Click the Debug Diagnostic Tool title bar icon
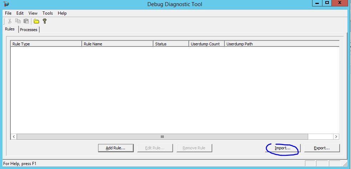Viewport: 351px width, 169px height. pyautogui.click(x=6, y=4)
